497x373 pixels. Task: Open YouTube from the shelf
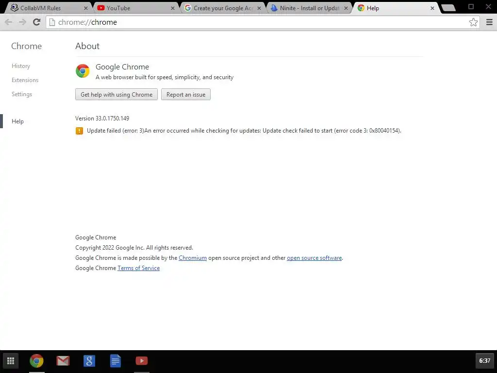click(x=142, y=361)
